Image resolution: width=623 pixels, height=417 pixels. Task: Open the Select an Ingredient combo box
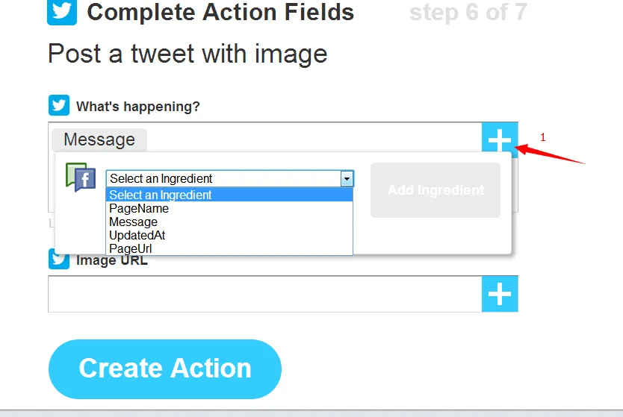229,178
